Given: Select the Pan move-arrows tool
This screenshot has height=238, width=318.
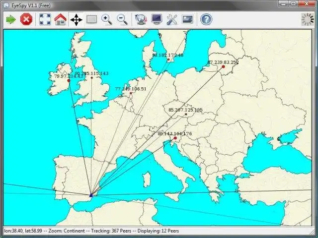Looking at the screenshot, I should pyautogui.click(x=76, y=20).
